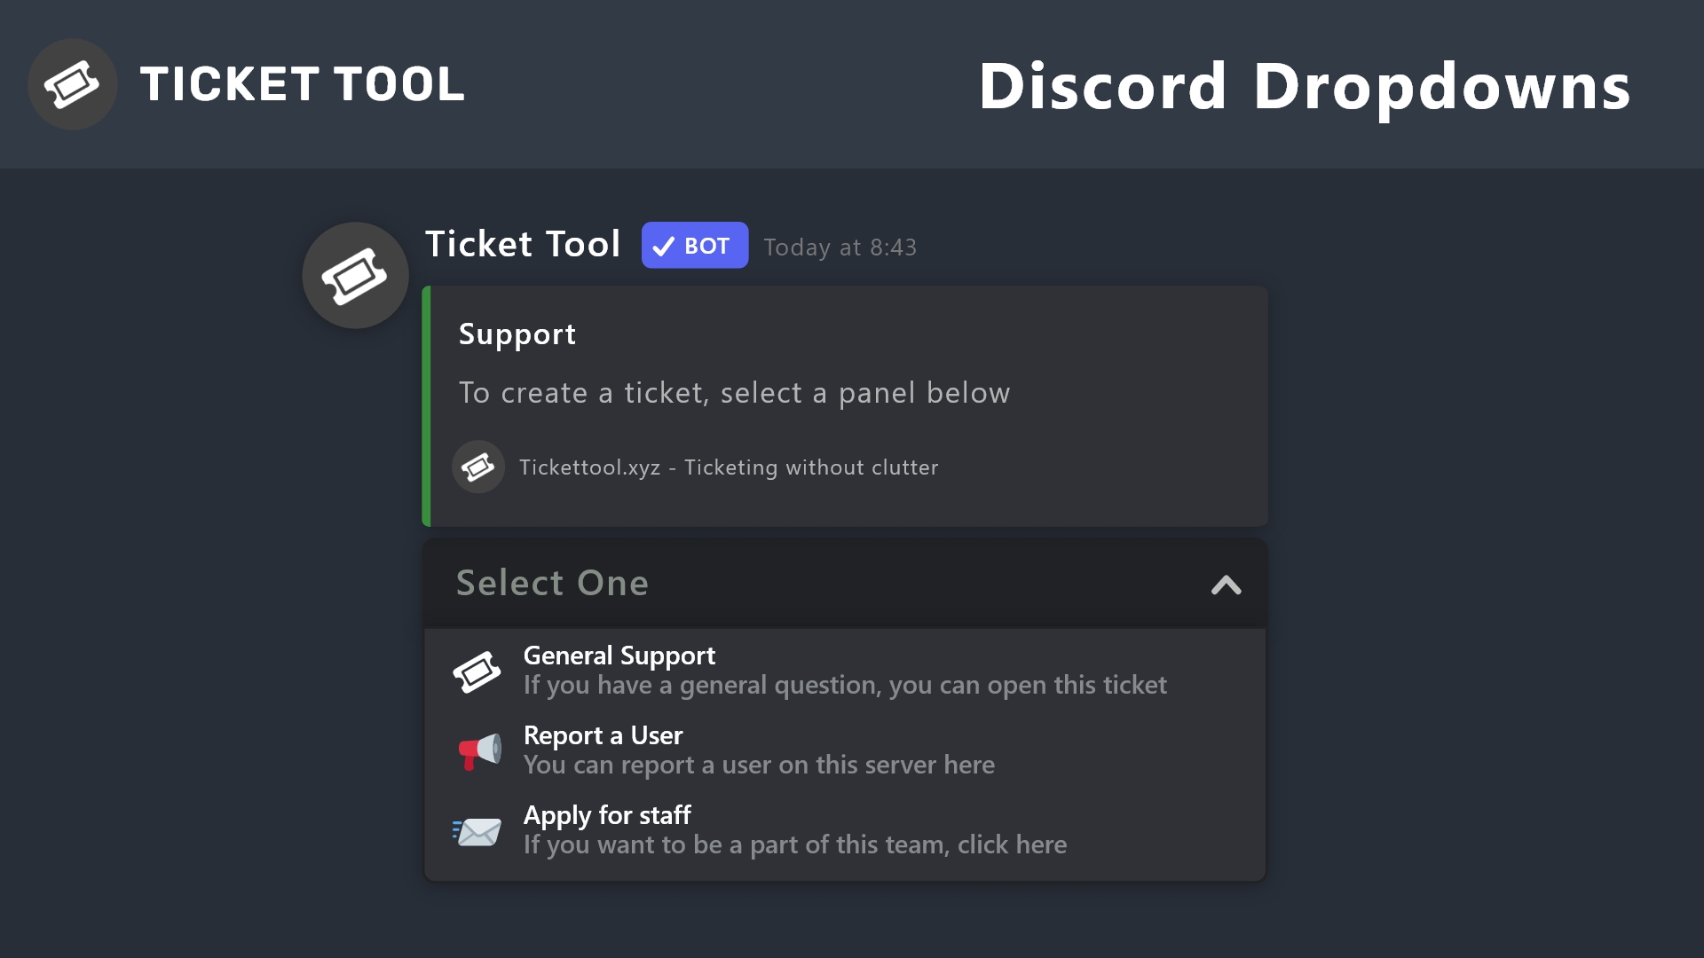
Task: Click the Discord Dropdowns heading
Action: click(1305, 86)
